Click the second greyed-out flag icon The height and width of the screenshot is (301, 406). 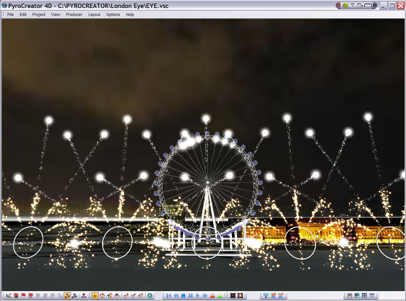point(45,296)
